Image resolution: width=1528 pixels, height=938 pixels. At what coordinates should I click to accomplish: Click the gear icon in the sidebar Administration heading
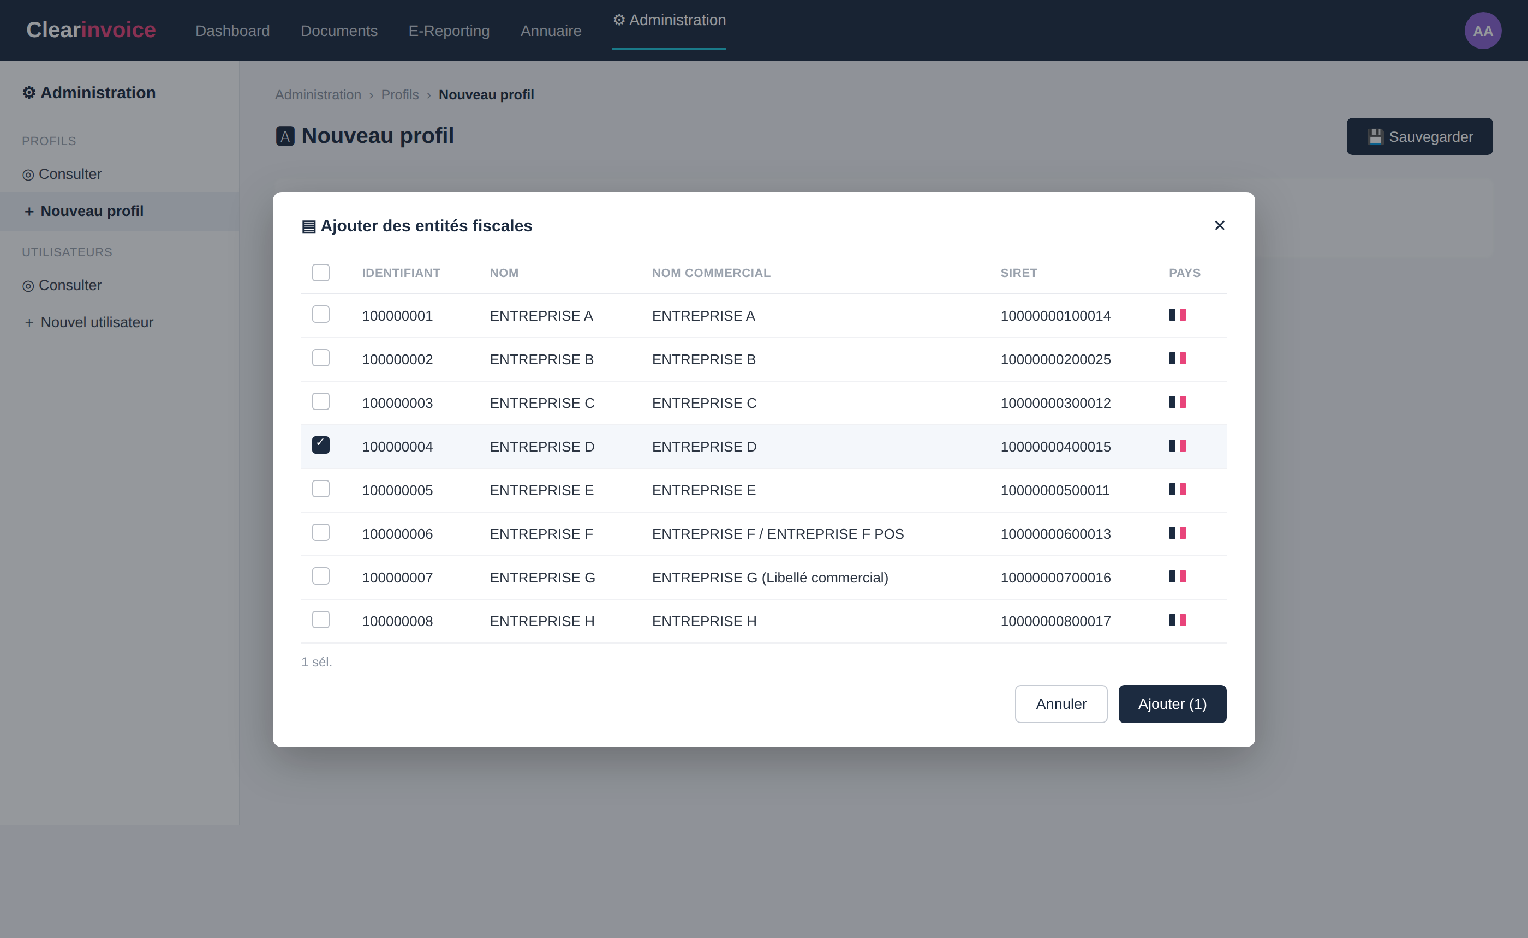pyautogui.click(x=28, y=92)
